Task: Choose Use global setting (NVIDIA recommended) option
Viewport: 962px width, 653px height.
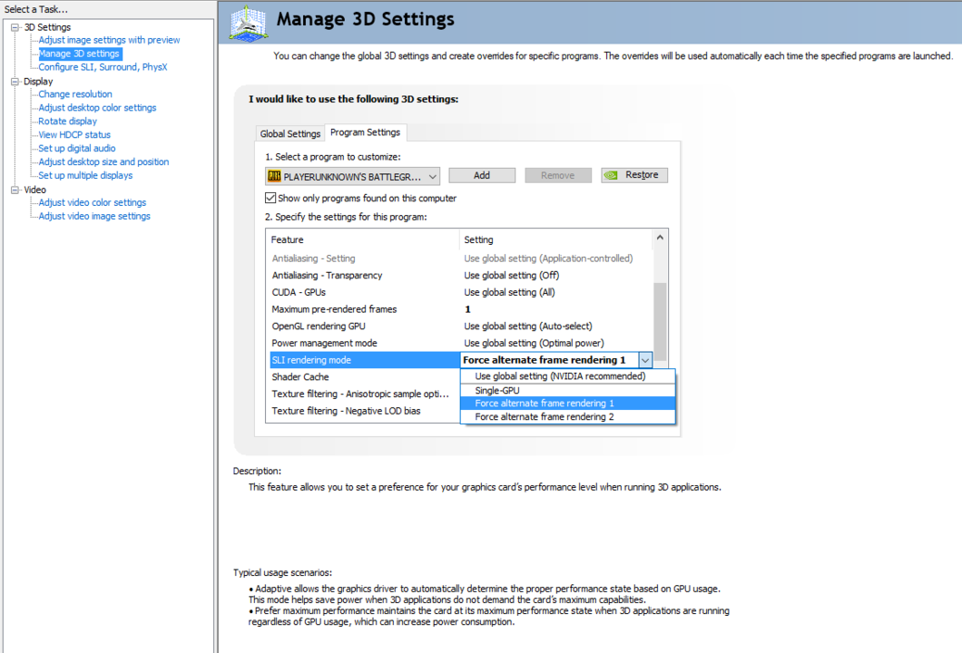Action: [x=567, y=376]
